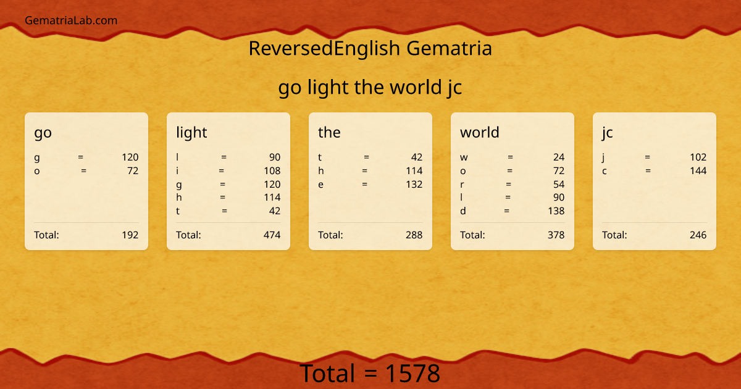Click value 144 for letter c
The height and width of the screenshot is (389, 741).
pos(698,170)
